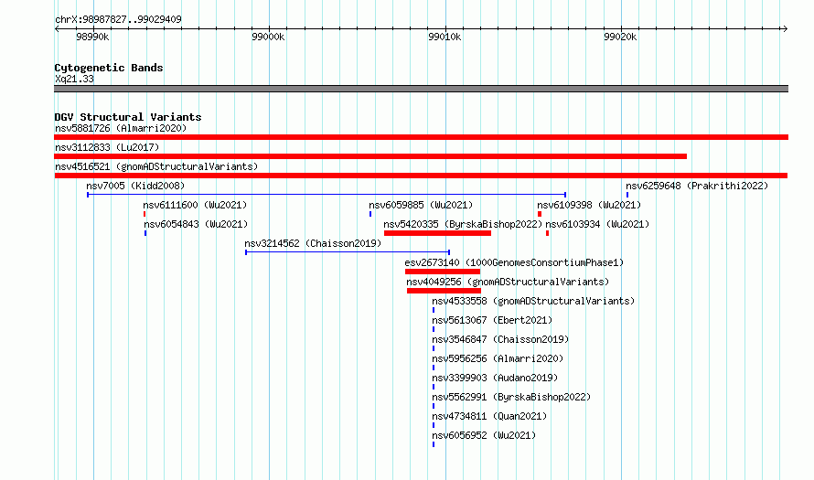814x480 pixels.
Task: Click the chrX:98987827..99029409 coordinate label
Action: (x=118, y=20)
